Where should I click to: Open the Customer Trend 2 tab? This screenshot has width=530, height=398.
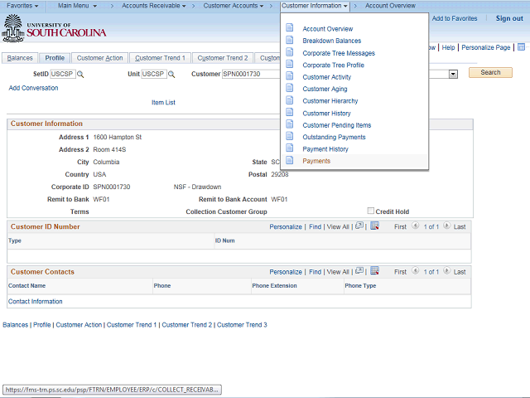223,58
